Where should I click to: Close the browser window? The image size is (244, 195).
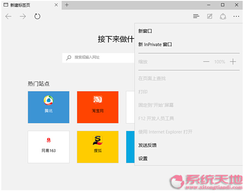[237, 5]
